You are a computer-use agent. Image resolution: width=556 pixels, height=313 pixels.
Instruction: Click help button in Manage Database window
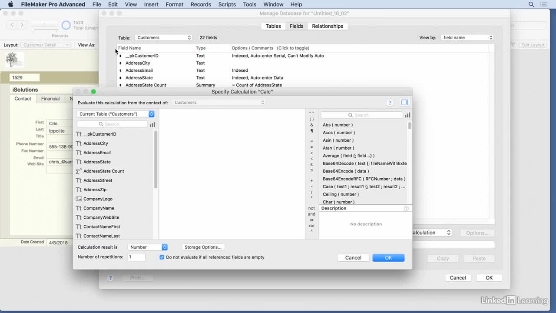click(110, 278)
